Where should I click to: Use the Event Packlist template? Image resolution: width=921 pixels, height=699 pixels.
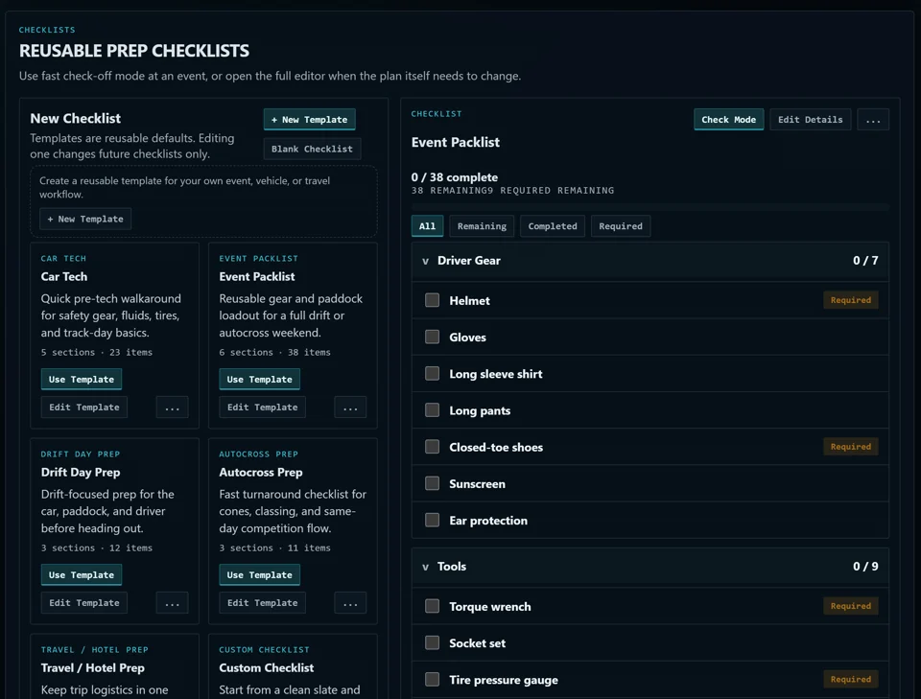click(260, 379)
